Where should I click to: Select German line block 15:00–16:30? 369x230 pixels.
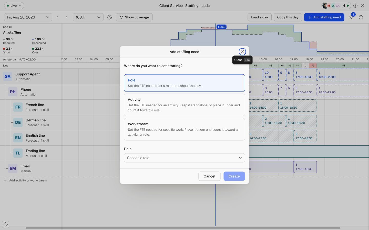[x=274, y=121]
